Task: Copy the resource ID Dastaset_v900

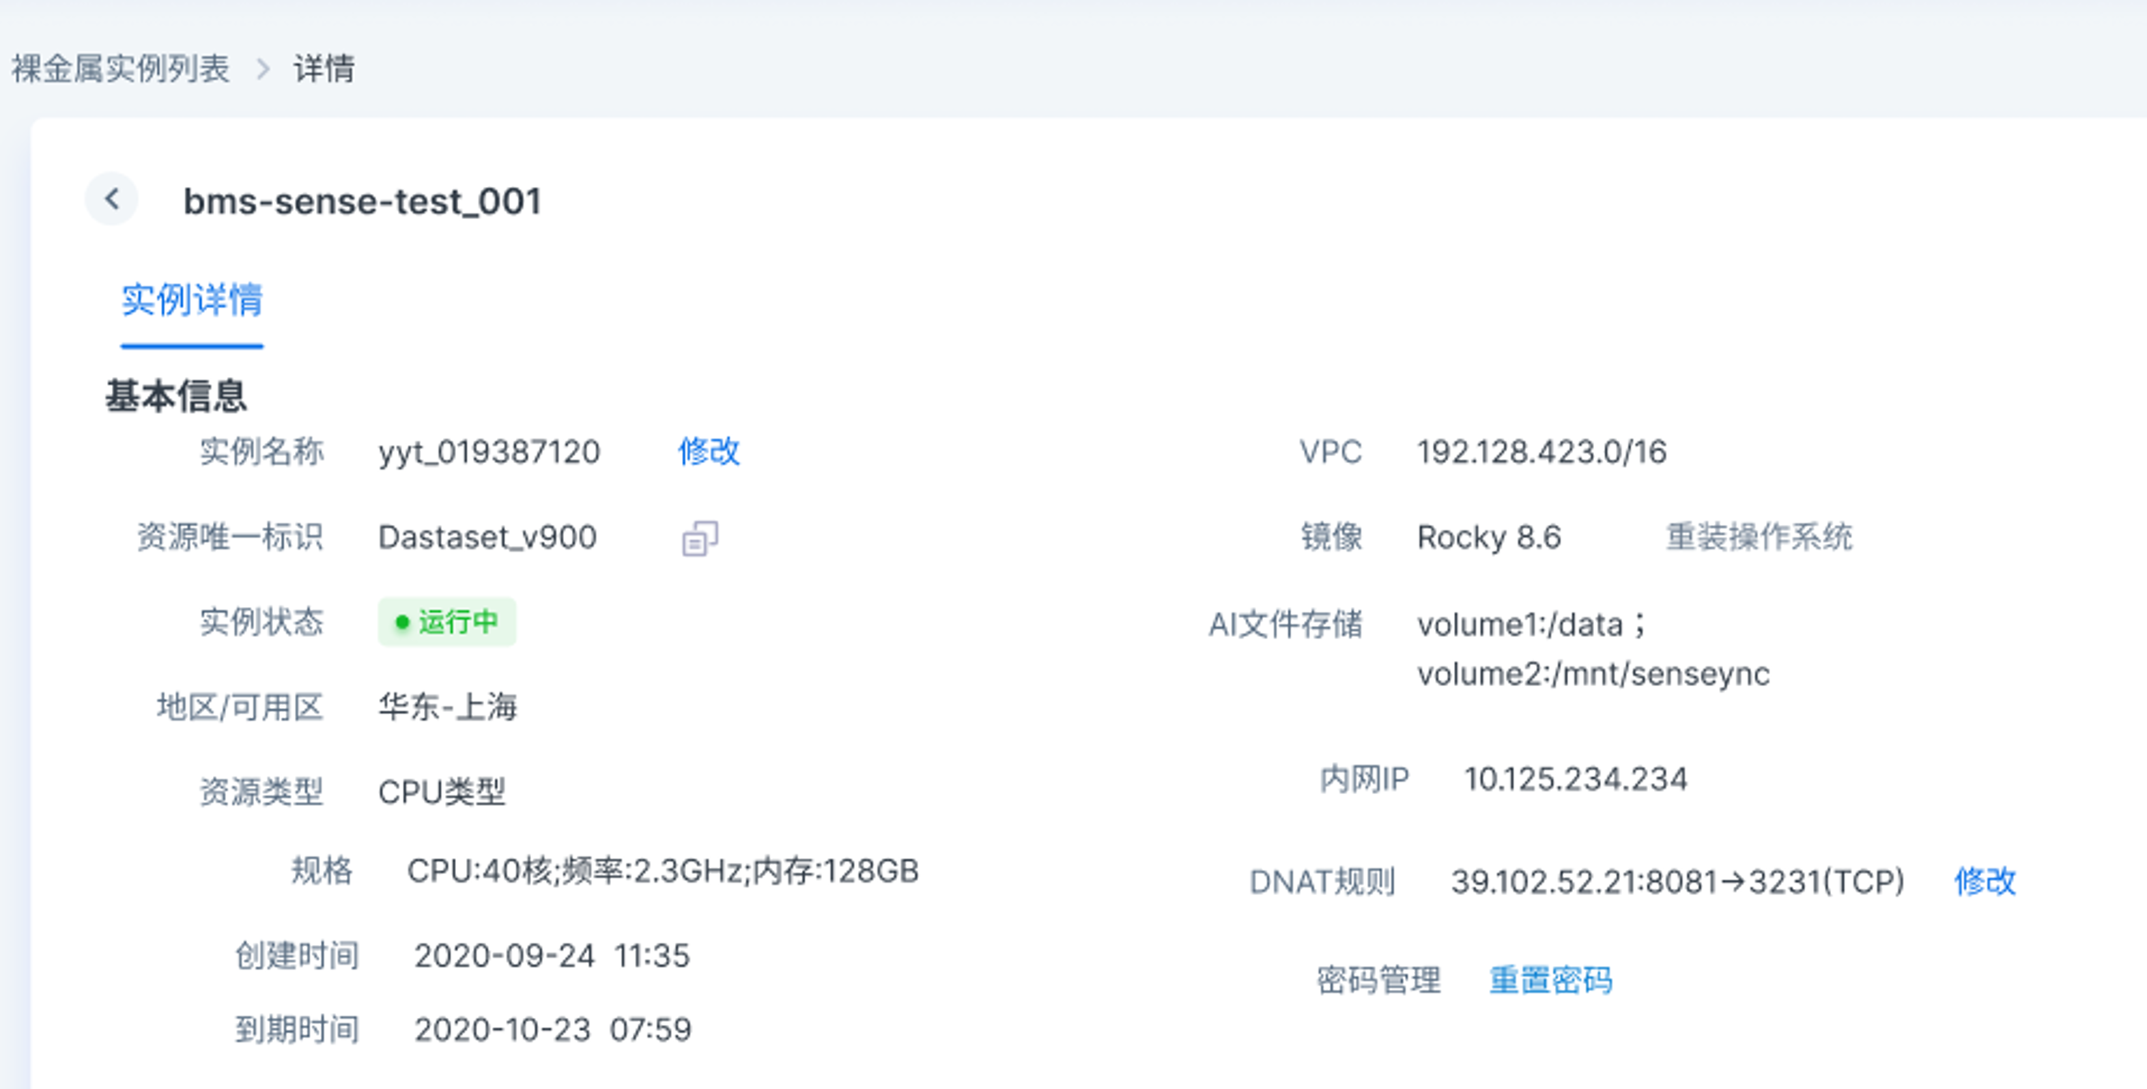Action: pos(699,539)
